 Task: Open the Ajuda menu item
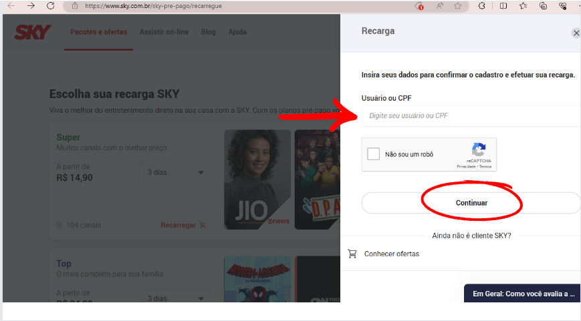pos(237,32)
